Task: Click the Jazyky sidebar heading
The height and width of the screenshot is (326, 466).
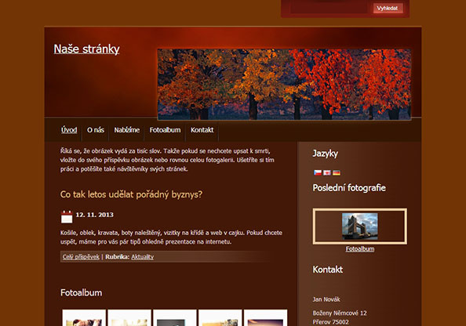Action: pos(325,154)
